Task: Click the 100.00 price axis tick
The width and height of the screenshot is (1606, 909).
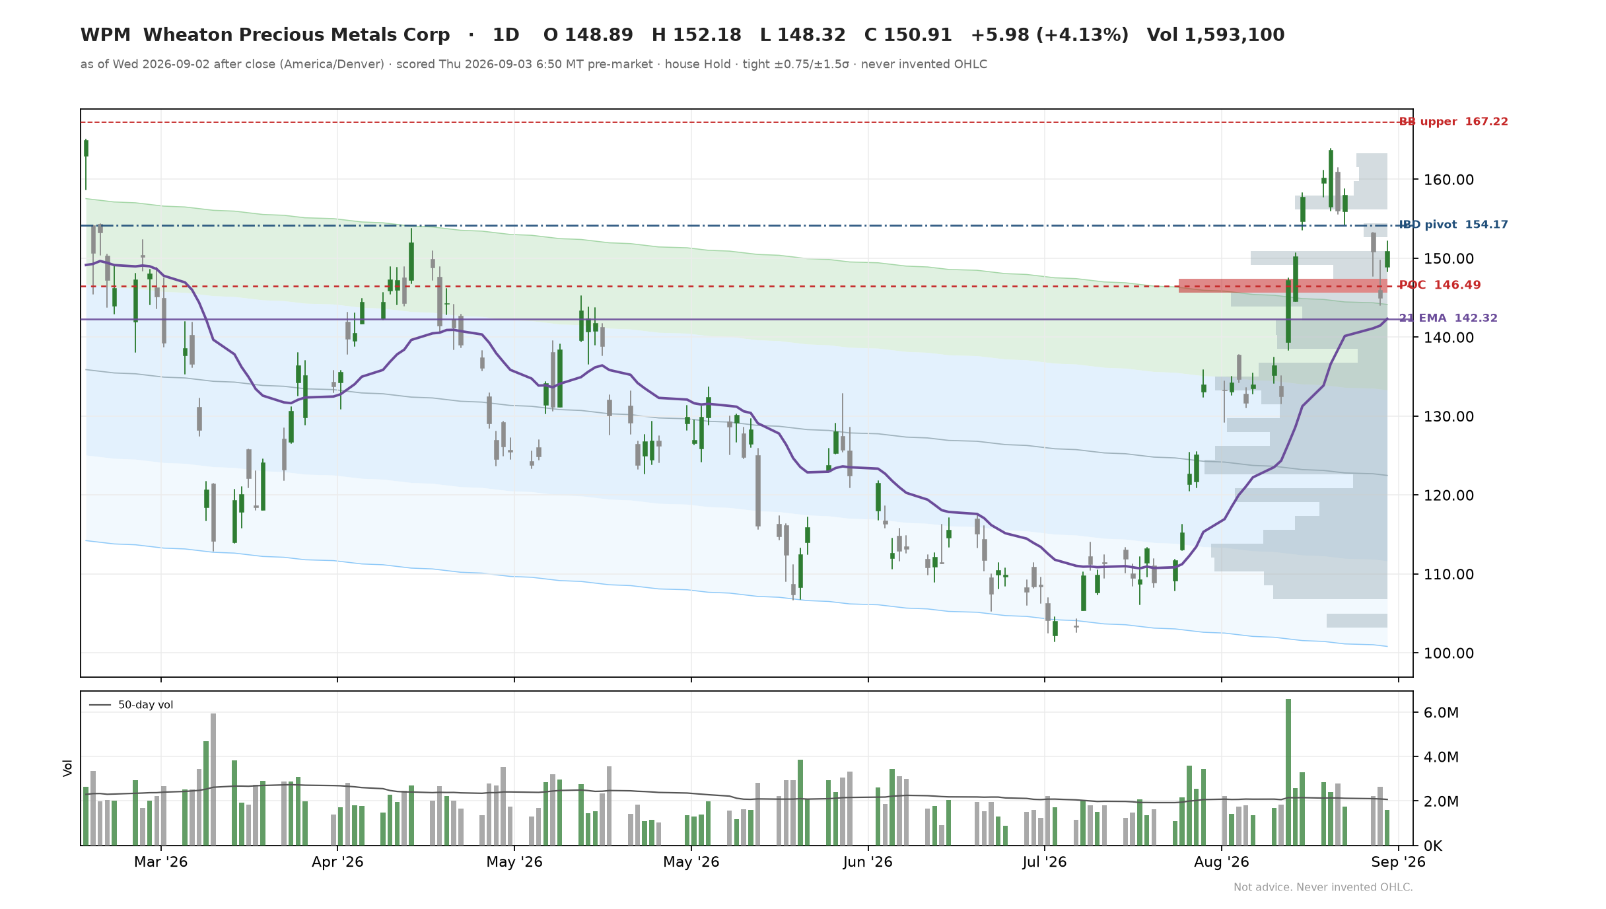Action: 1448,653
